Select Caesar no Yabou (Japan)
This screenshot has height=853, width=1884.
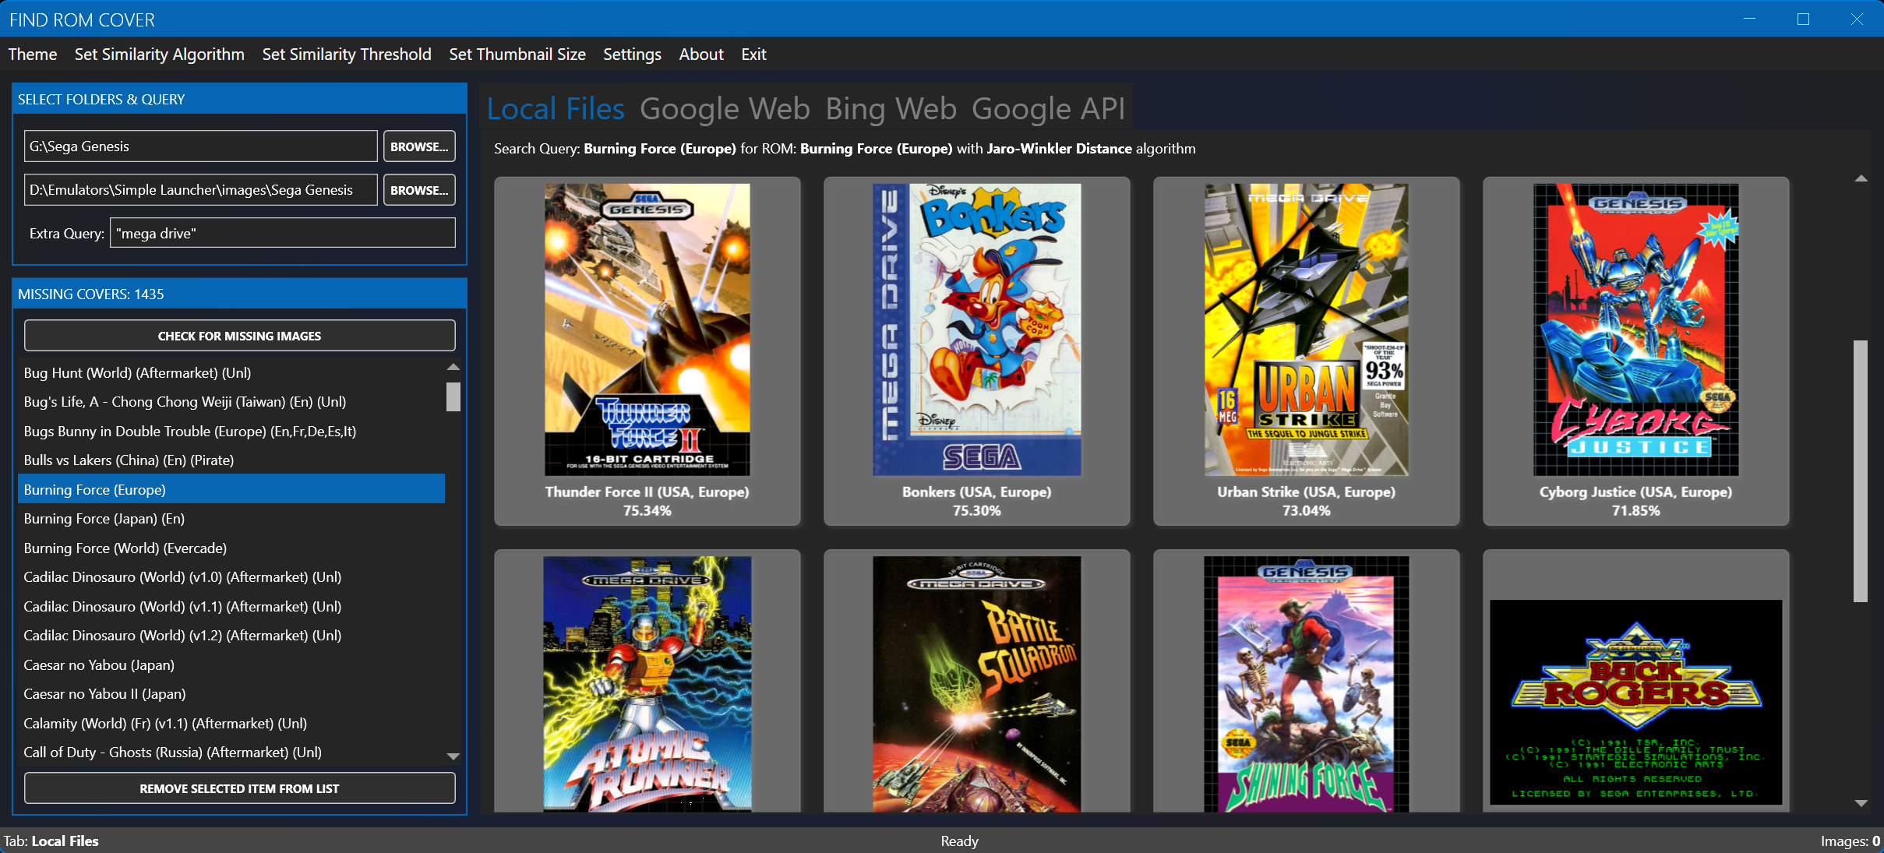pos(231,665)
